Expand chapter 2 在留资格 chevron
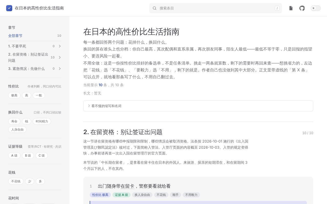The width and height of the screenshot is (327, 204). (60, 57)
